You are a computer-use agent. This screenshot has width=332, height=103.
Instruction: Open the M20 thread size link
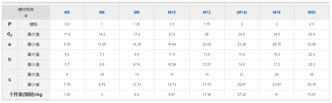[x=312, y=13]
